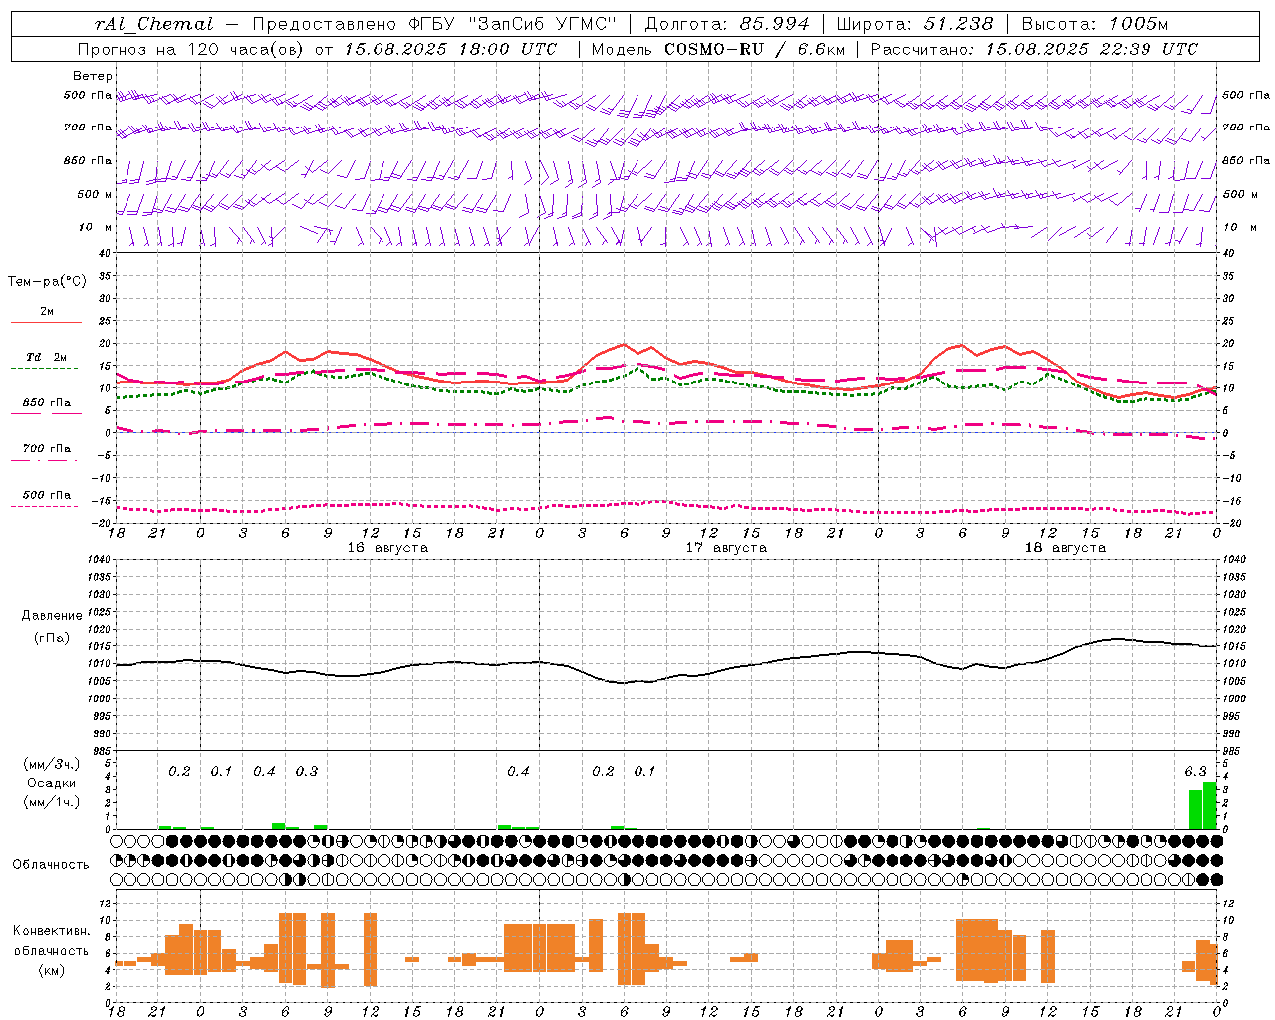Select the provider text ФГБУ "ЗапСиб УГМС"

[513, 24]
